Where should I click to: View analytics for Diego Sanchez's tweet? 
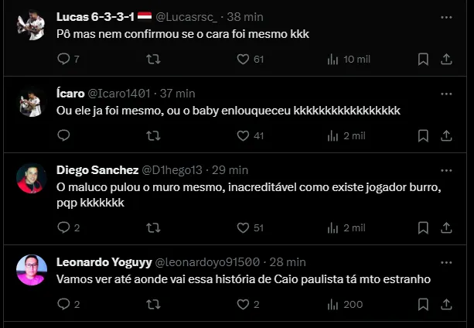[334, 227]
